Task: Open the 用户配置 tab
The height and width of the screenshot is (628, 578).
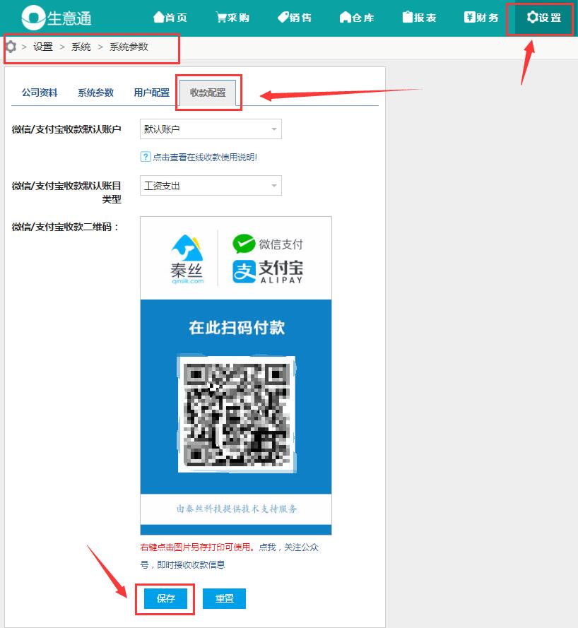Action: coord(151,93)
